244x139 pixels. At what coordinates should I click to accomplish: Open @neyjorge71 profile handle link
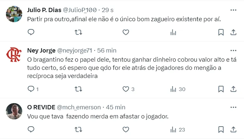75,51
